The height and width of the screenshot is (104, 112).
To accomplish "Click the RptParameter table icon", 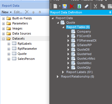I will point(14,48).
